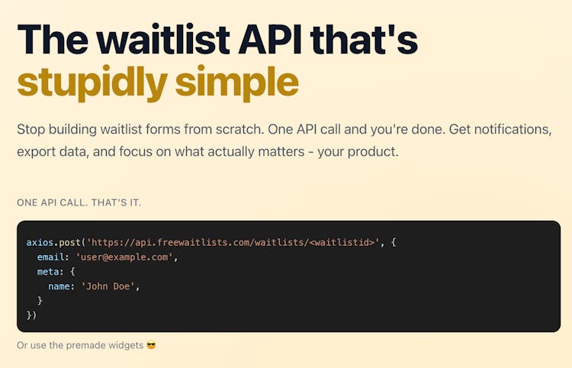Click the closing "})" on the last code line
The image size is (572, 368).
coord(31,315)
